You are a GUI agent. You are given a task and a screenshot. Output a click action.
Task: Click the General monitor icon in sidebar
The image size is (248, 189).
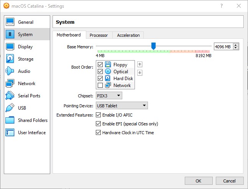10,22
